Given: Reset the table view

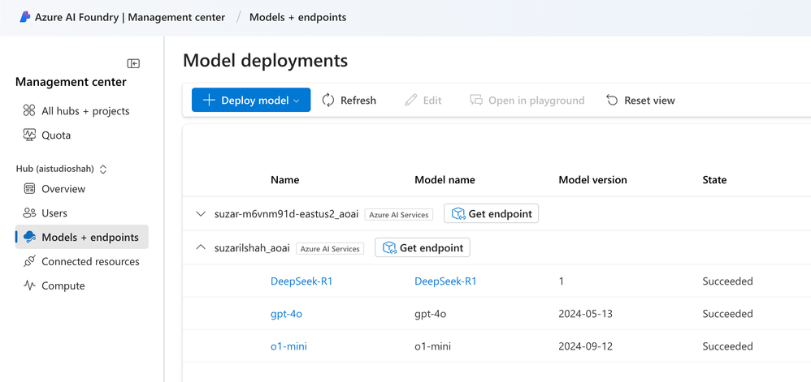Looking at the screenshot, I should [640, 100].
